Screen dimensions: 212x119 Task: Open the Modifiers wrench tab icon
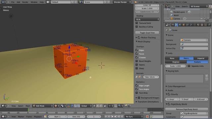coord(191,25)
